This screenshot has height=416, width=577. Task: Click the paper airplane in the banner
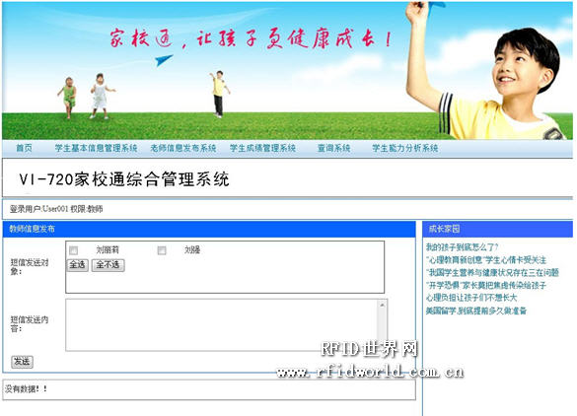[163, 59]
